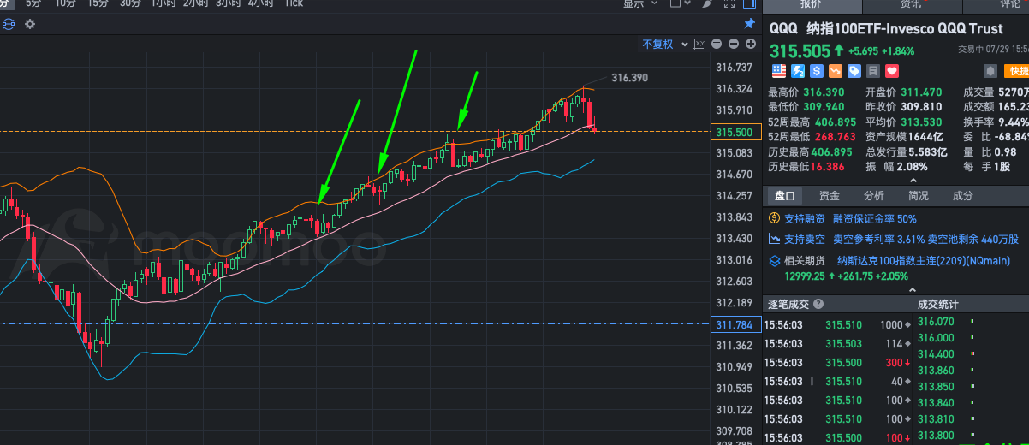Open the window layout square dropdown
Viewport: 1029px width, 445px height.
click(681, 3)
